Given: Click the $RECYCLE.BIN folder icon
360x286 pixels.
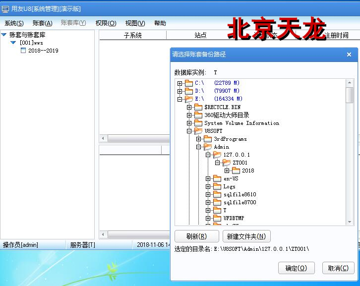Looking at the screenshot, I should (198, 107).
